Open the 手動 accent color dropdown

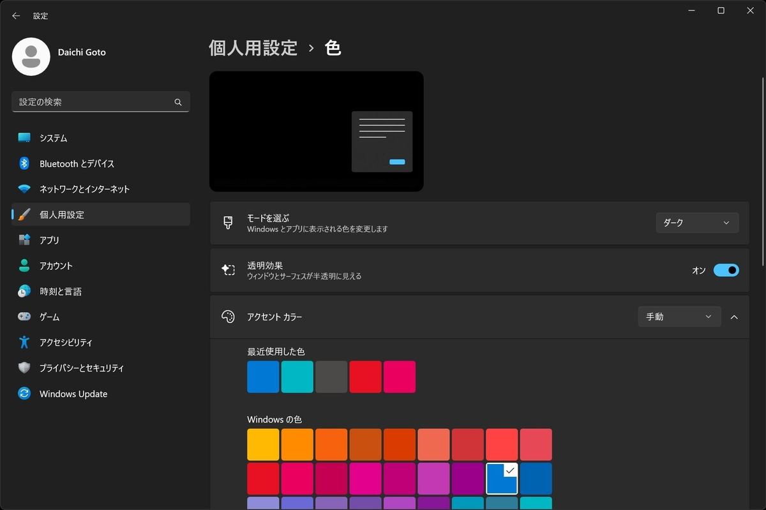click(679, 317)
